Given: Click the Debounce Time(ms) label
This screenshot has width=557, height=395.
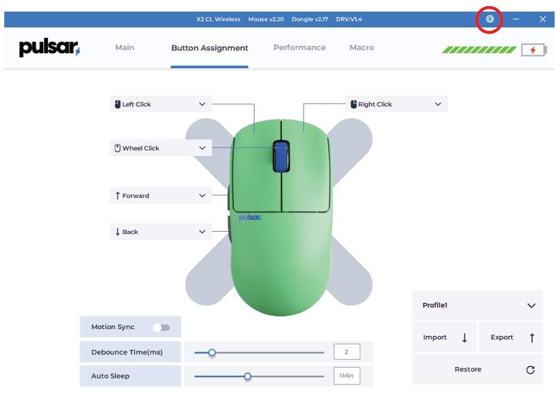Looking at the screenshot, I should (127, 352).
